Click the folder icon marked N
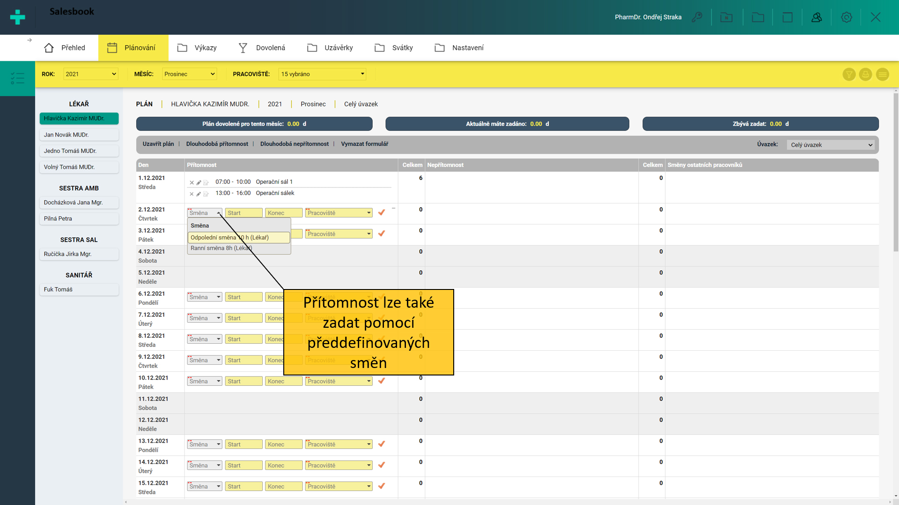This screenshot has height=505, width=899. (726, 17)
